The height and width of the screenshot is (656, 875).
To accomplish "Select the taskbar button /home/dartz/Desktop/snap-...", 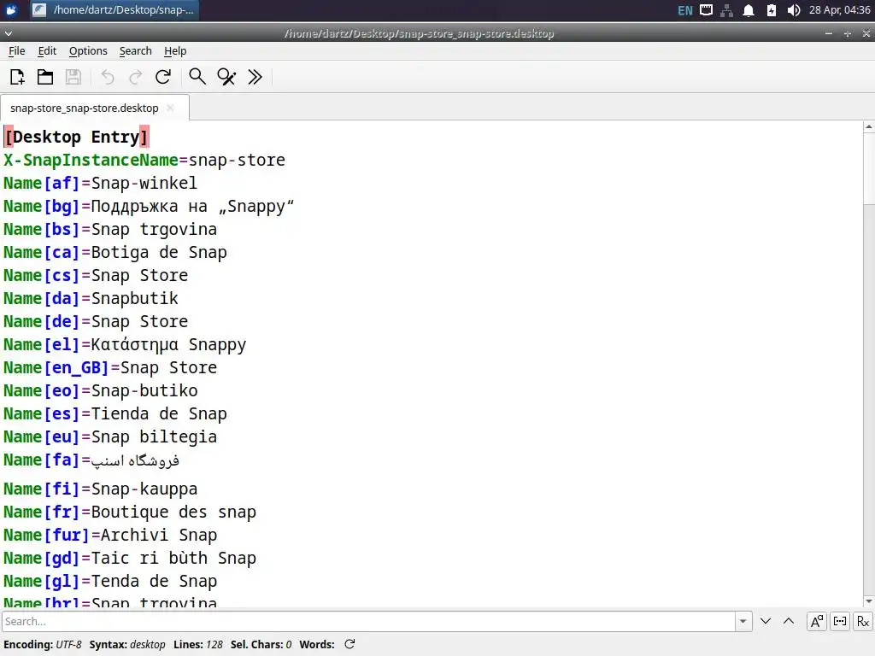I will coord(113,10).
